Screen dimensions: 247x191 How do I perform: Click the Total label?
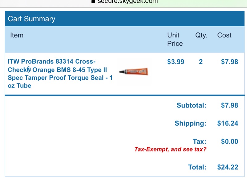coord(197,167)
